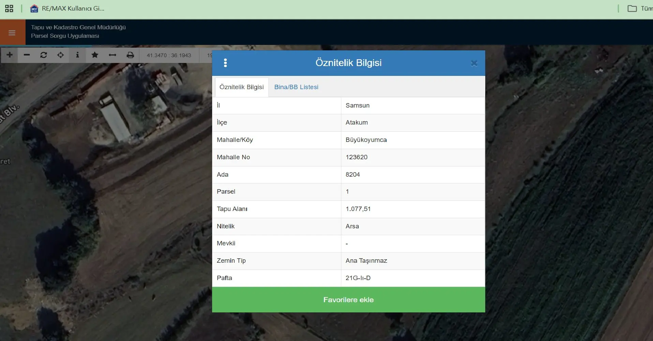
Task: Zoom out with the minus icon
Action: coord(27,55)
